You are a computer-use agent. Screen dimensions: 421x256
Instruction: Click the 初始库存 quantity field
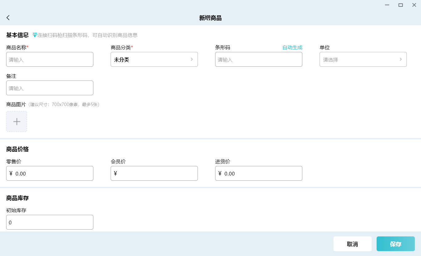[50, 222]
